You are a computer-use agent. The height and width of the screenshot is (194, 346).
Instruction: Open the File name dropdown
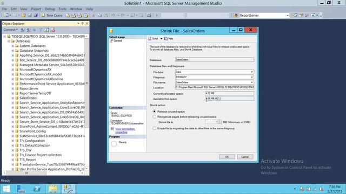[x=251, y=82]
